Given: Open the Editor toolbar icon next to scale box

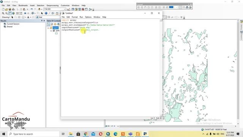Looking at the screenshot, I should [x=68, y=9].
